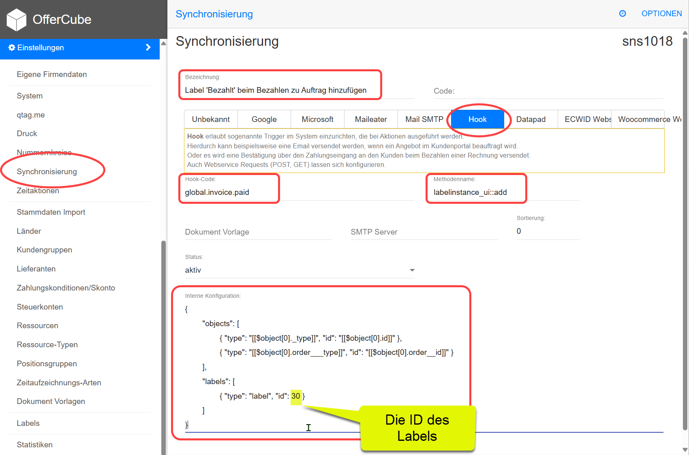Open Labels sidebar entry

28,423
